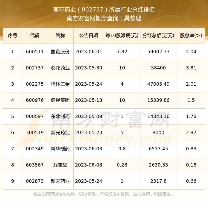Viewport: 208px width, 201px height.
Task: Click total dividend 2317.8
Action: coord(158,181)
